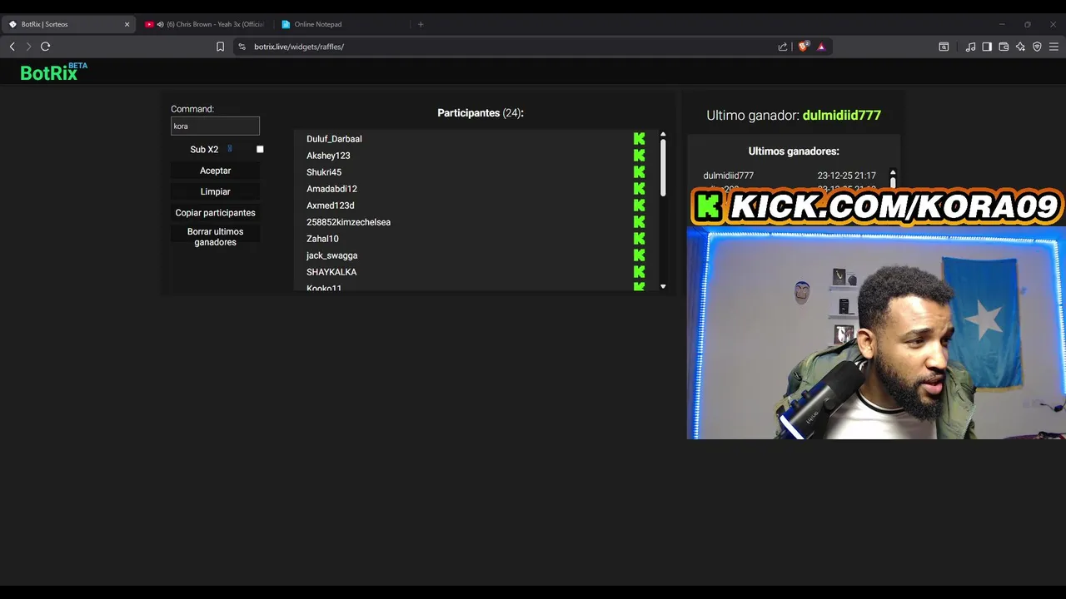Open Brave Shields lion icon
Screen dimensions: 1066x599
click(803, 47)
